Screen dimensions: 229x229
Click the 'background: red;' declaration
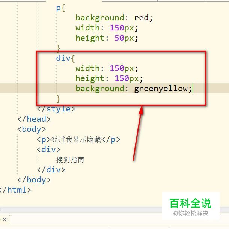(114, 18)
